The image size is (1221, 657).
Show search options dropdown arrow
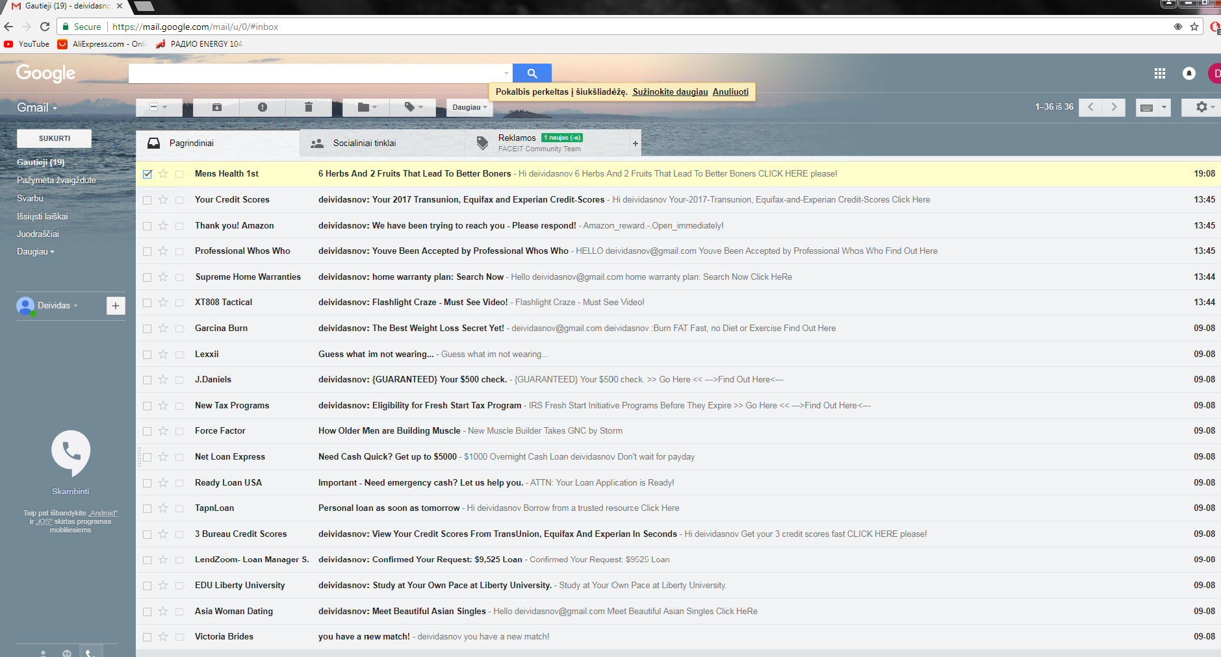click(506, 73)
